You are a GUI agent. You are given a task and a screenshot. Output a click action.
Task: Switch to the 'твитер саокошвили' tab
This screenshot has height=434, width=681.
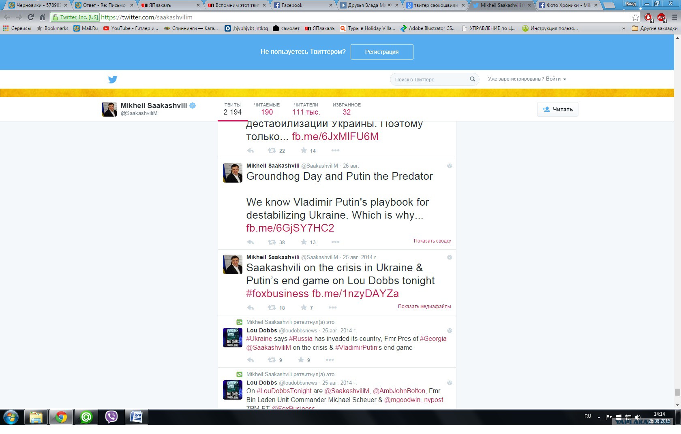(436, 5)
